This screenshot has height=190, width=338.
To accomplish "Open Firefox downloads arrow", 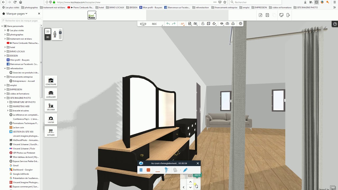I will click(305, 2).
